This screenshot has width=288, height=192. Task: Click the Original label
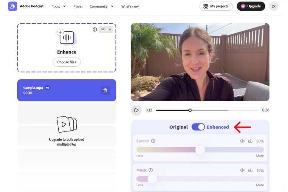178,127
